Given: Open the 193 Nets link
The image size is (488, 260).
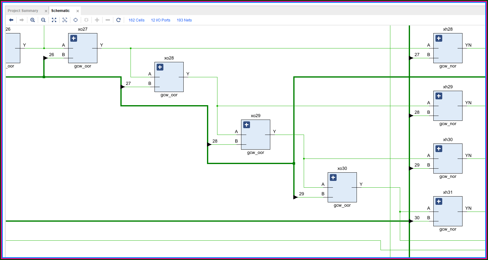Looking at the screenshot, I should pyautogui.click(x=184, y=20).
